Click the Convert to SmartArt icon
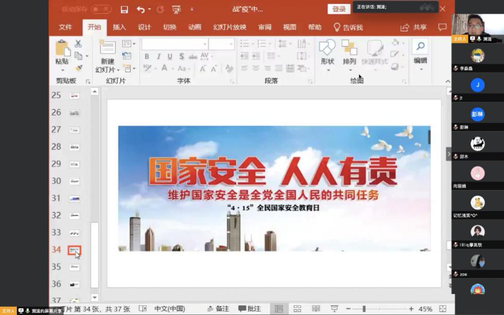The width and height of the screenshot is (504, 315). 301,68
